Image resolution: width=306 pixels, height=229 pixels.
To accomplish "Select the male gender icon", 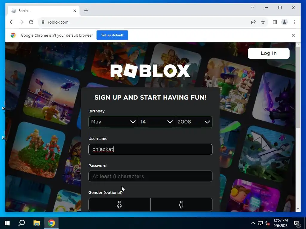I will tap(181, 205).
